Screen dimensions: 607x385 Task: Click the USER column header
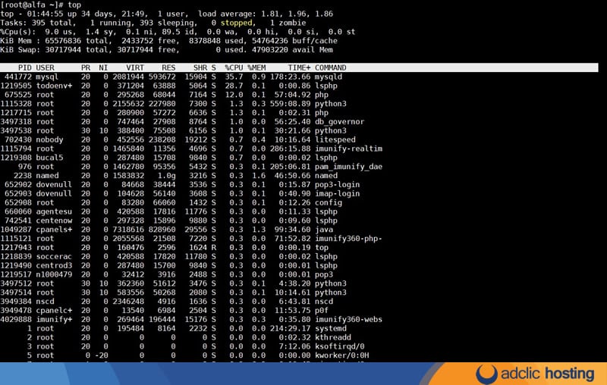[46, 67]
